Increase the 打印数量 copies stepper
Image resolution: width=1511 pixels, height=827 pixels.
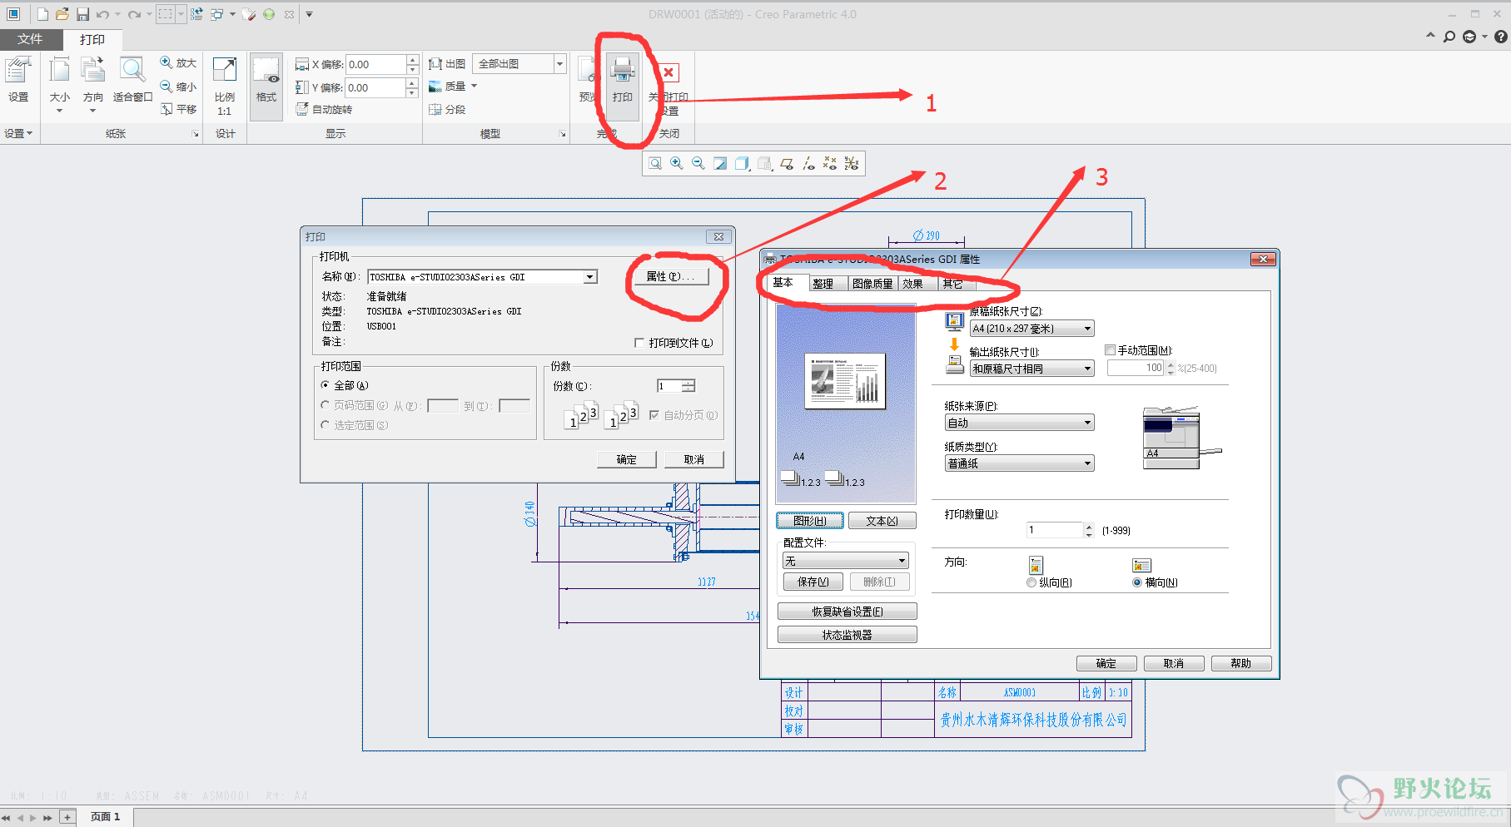pos(1089,526)
